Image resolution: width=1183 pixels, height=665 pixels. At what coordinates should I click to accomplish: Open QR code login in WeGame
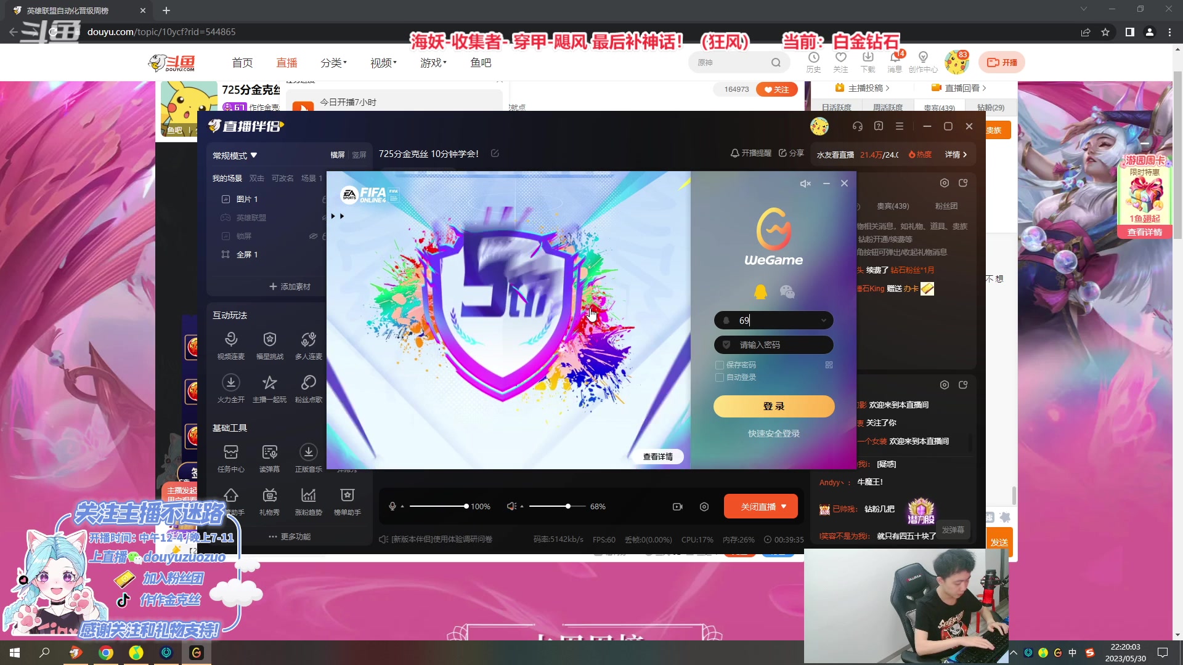[829, 365]
